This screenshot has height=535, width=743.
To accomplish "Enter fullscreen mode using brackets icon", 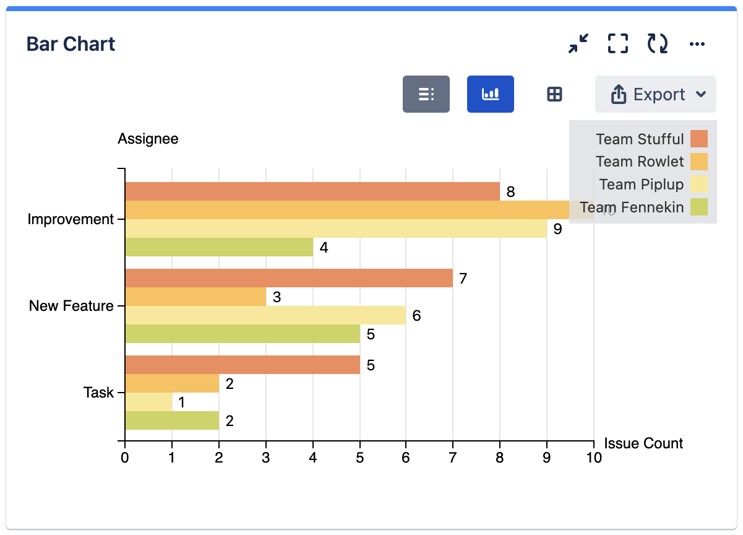I will [617, 43].
